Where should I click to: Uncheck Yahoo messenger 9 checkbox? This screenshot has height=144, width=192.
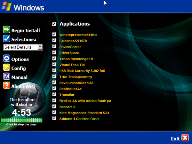point(54,59)
